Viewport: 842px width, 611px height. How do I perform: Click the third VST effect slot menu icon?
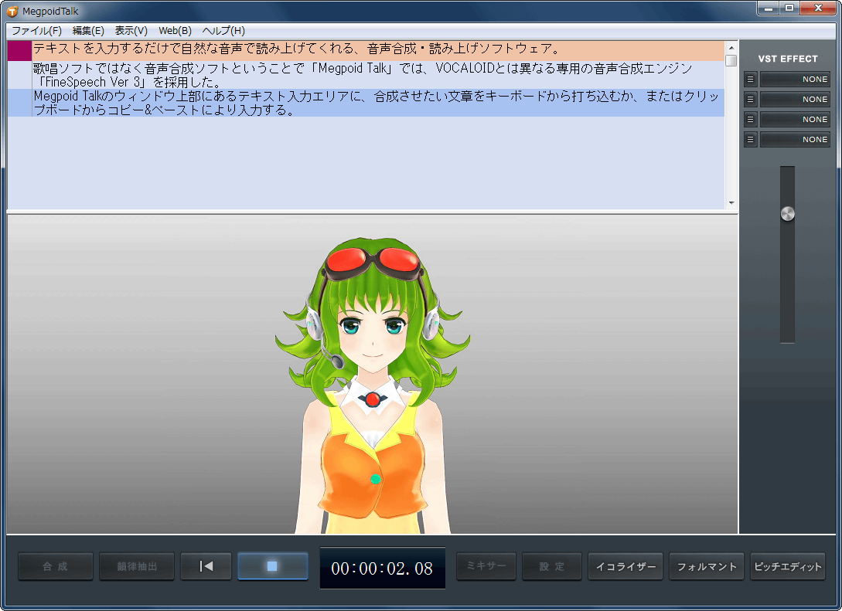(x=751, y=119)
